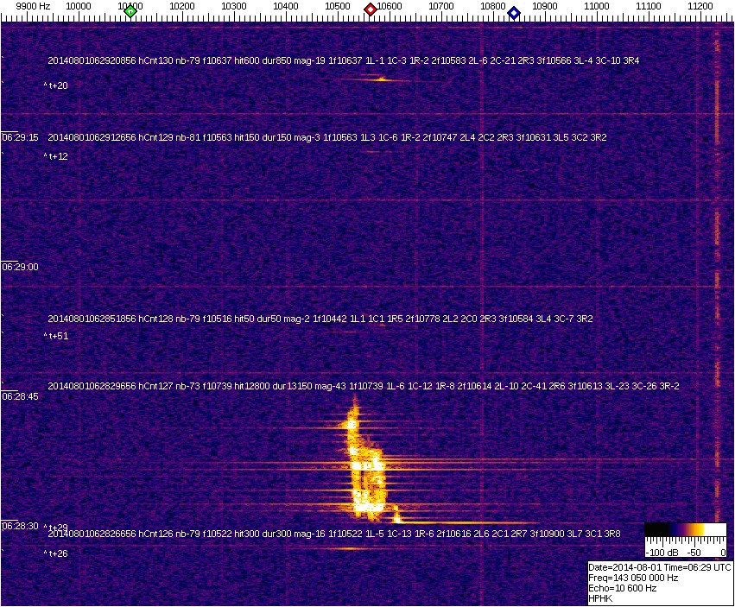
Task: Click the t+12 time offset marker
Action: tap(57, 156)
